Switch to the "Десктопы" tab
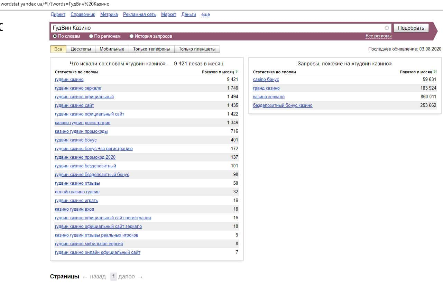The height and width of the screenshot is (286, 443). (x=81, y=49)
